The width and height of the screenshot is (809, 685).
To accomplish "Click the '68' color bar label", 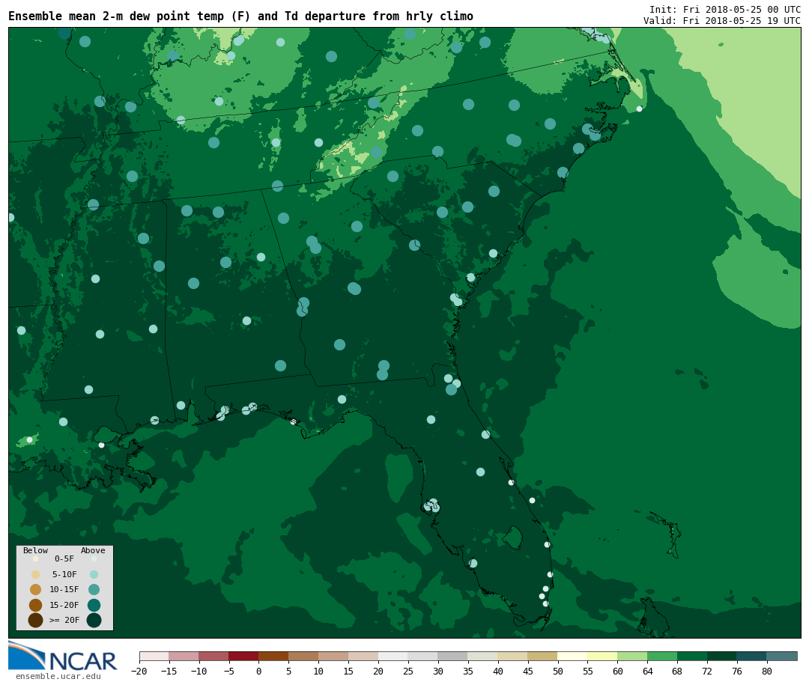I will point(677,671).
